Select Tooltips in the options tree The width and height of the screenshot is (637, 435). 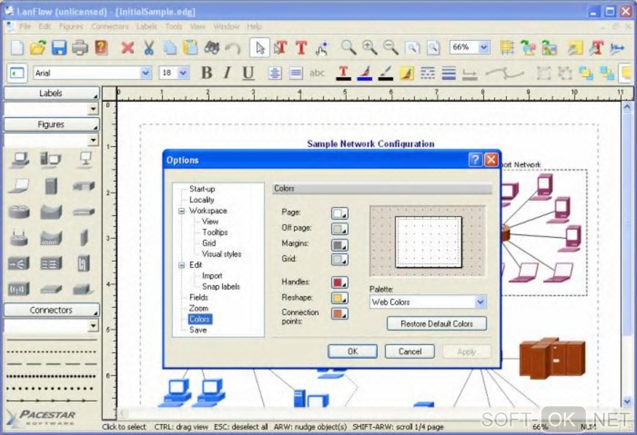[x=215, y=232]
